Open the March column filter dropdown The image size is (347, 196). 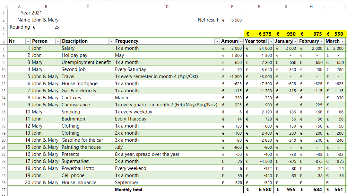[343, 41]
